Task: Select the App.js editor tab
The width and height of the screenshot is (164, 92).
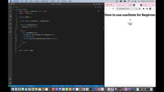Action: point(18,7)
